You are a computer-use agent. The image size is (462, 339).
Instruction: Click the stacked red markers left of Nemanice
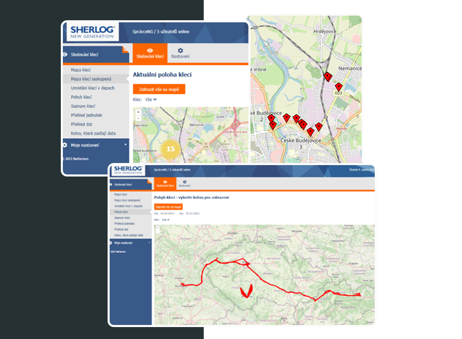click(327, 77)
